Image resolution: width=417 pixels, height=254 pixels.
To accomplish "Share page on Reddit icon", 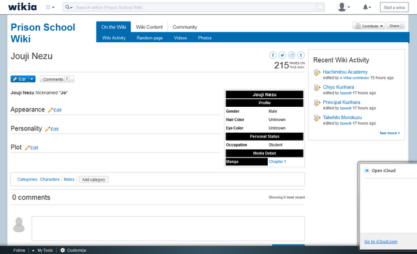I will (x=291, y=55).
